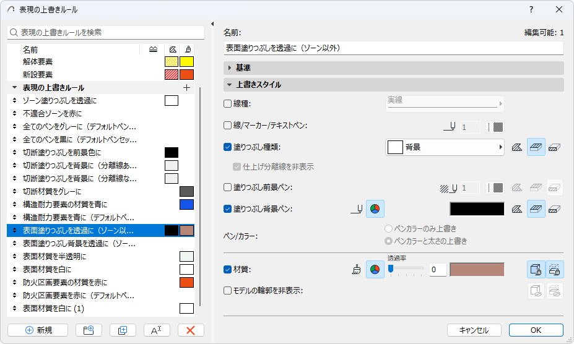Click the 透過率 transparency slider handle

[x=391, y=269]
